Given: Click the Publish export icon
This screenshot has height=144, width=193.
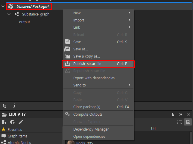Looking at the screenshot, I should pos(68,64).
